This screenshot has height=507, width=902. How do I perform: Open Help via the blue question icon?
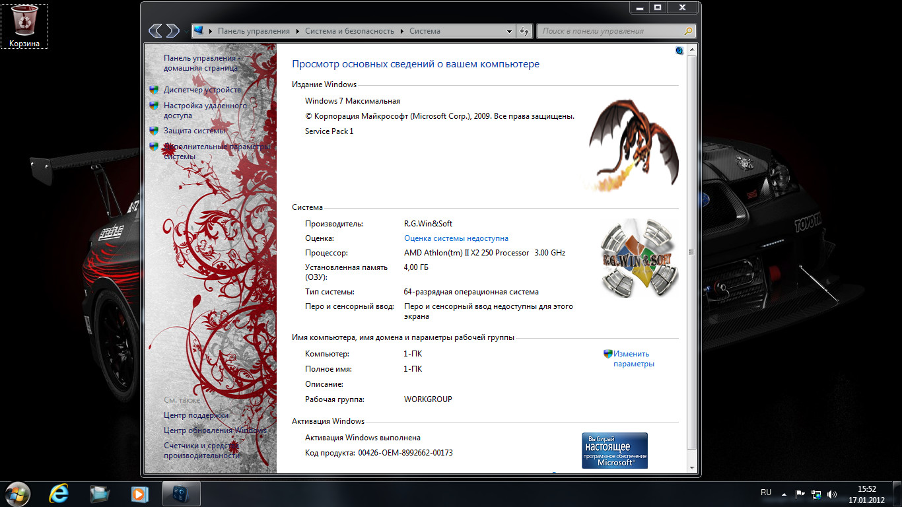click(679, 50)
